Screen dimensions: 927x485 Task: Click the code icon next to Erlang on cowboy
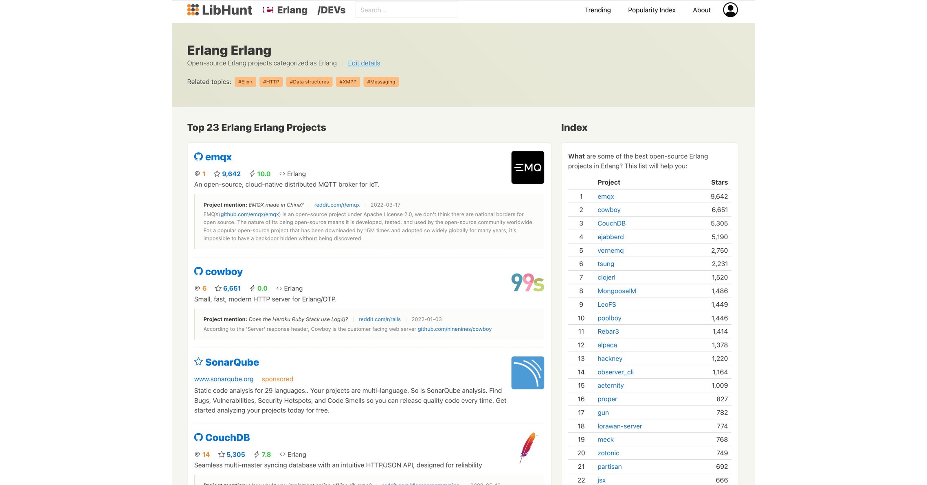point(279,288)
